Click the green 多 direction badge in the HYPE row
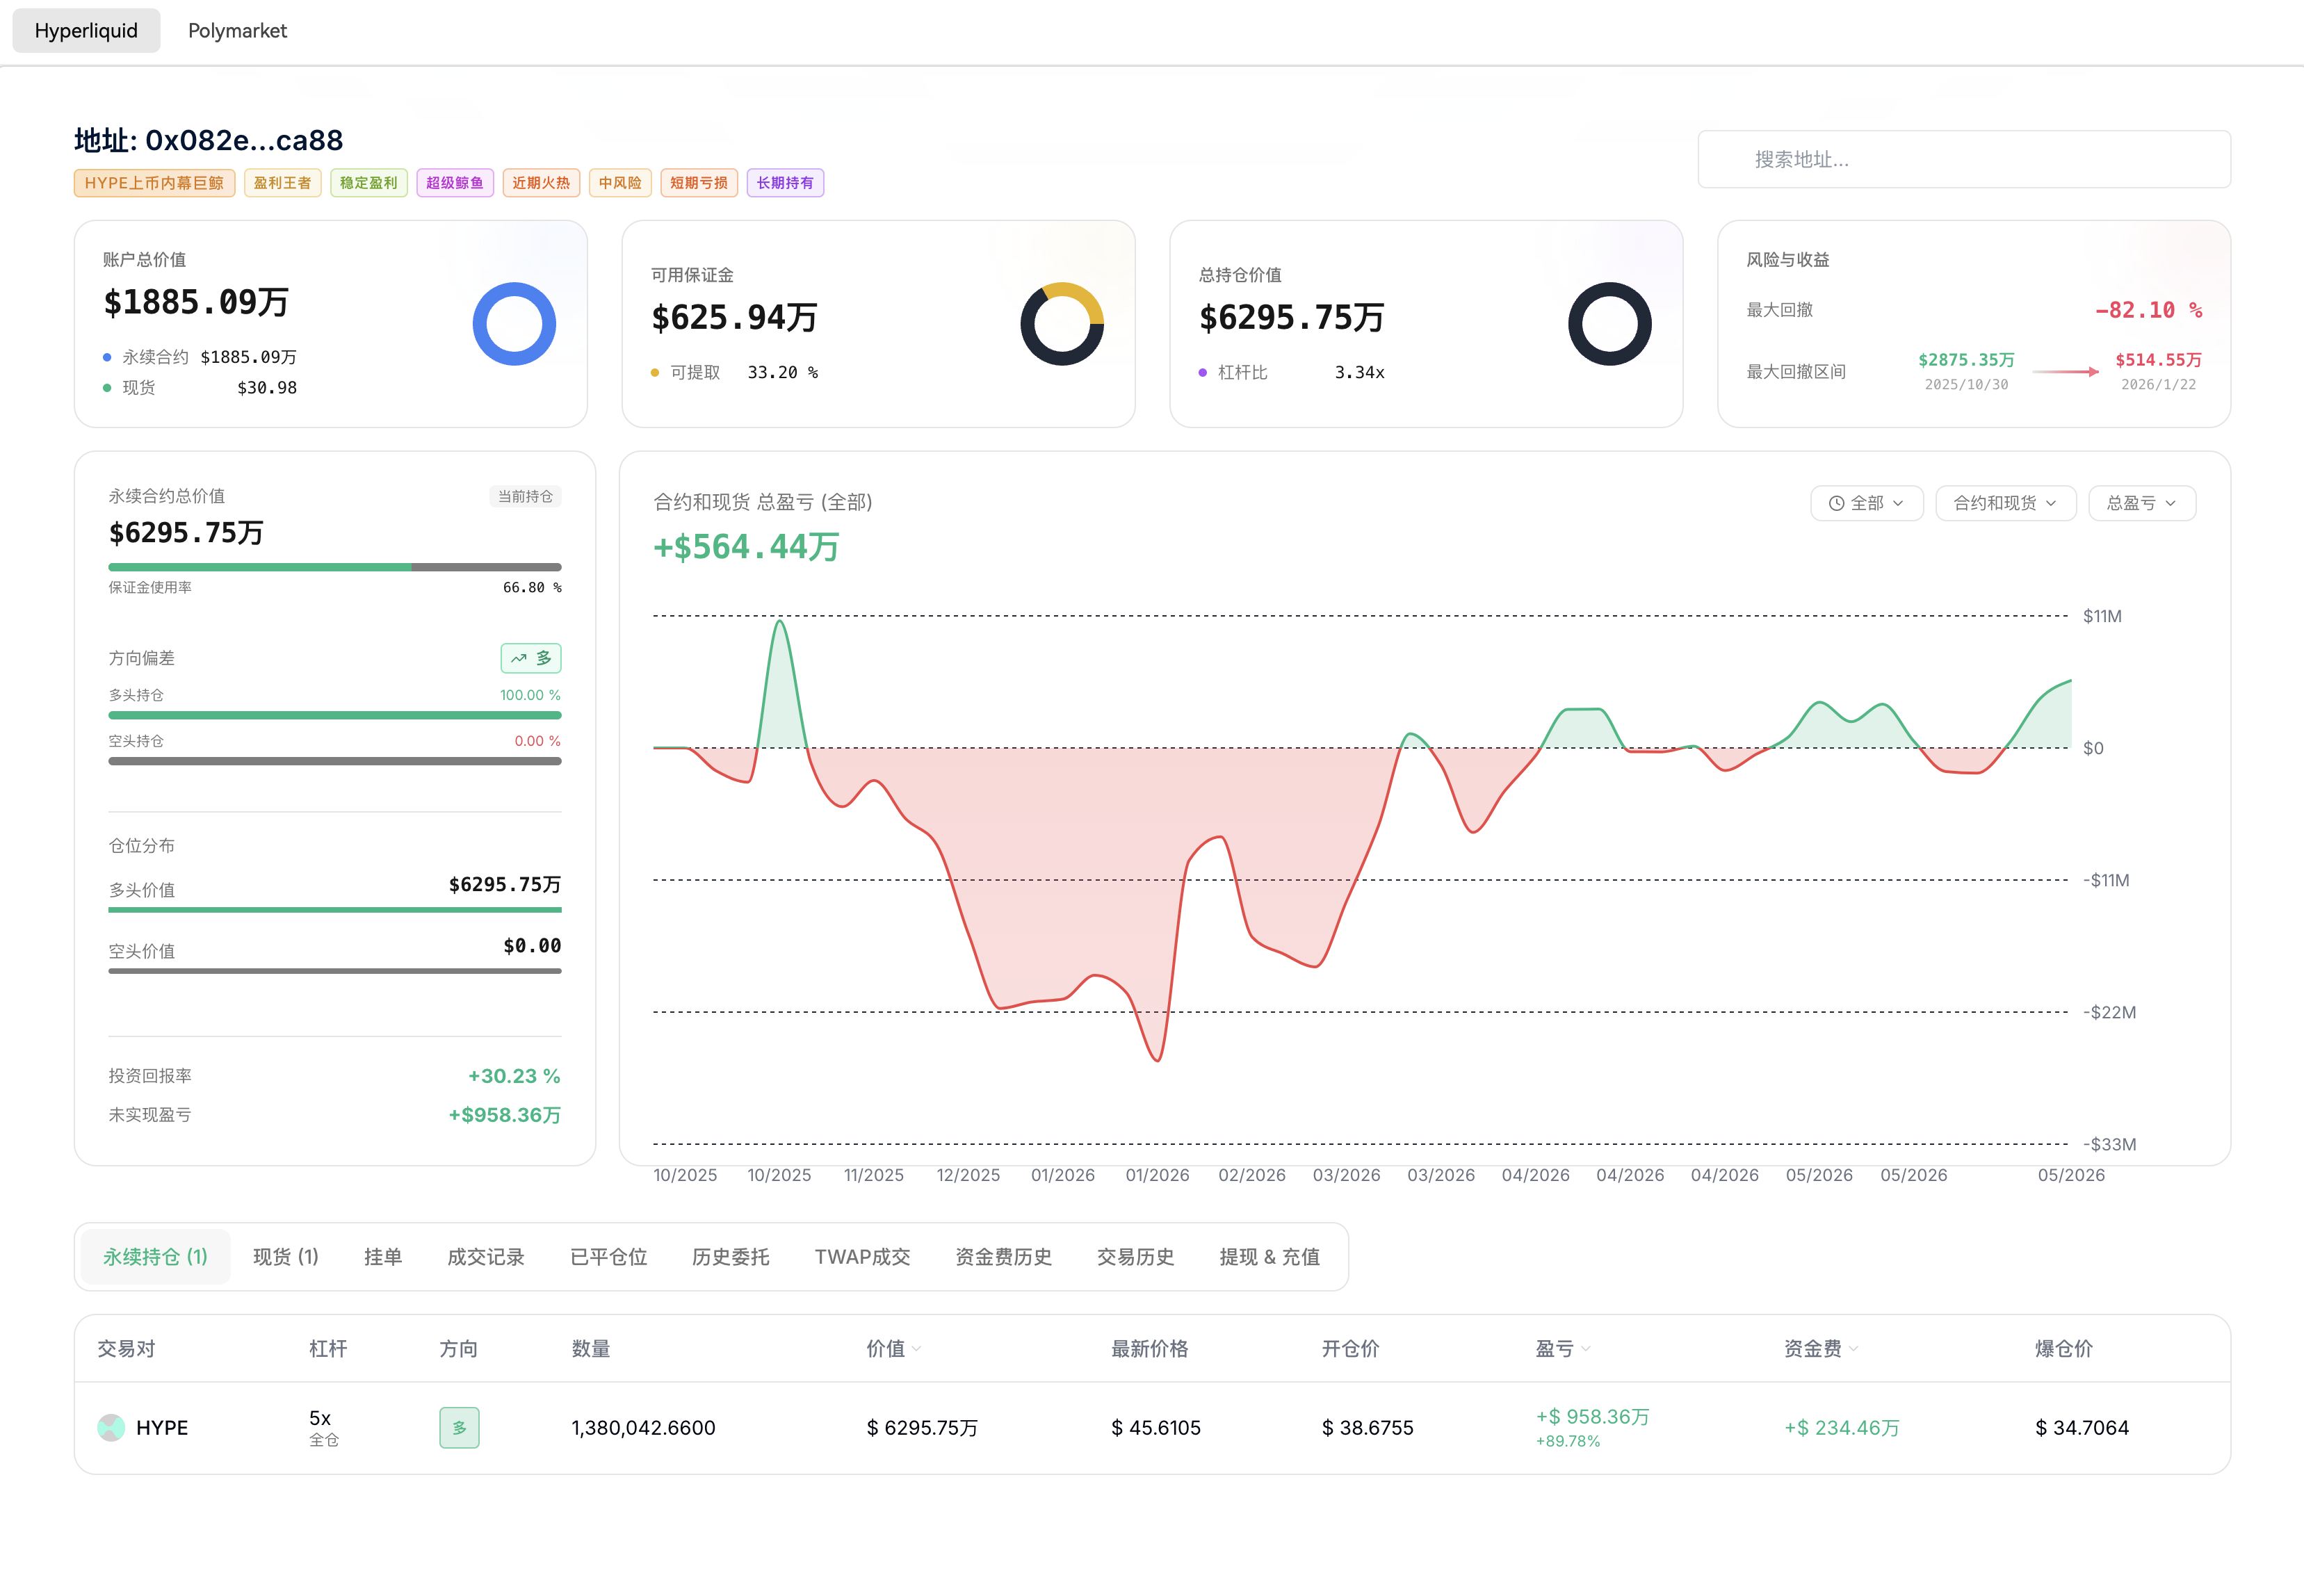Image resolution: width=2304 pixels, height=1596 pixels. 459,1427
